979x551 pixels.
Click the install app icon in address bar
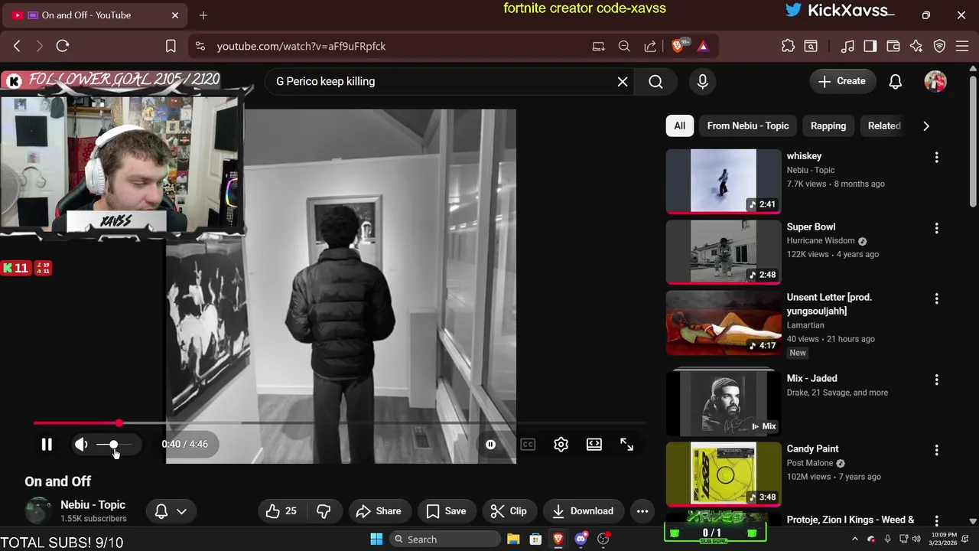click(599, 46)
